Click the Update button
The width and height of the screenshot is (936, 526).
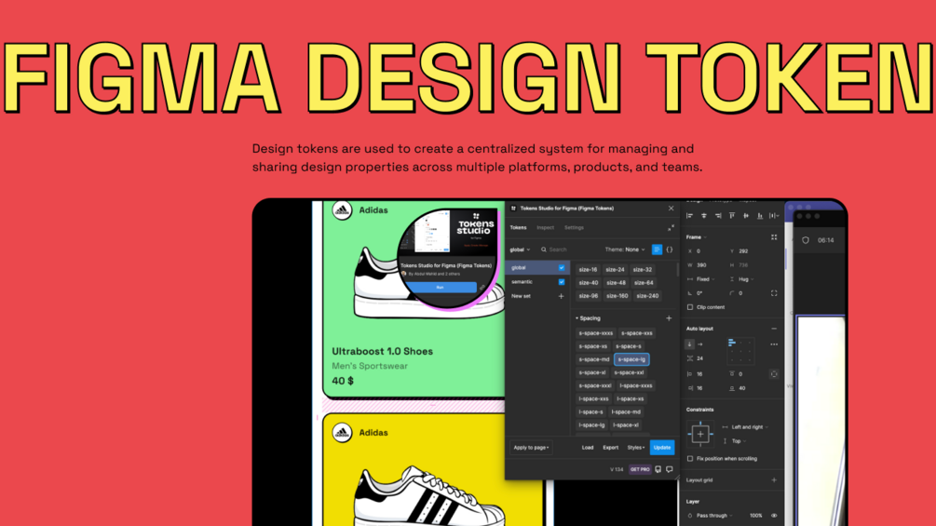[662, 448]
